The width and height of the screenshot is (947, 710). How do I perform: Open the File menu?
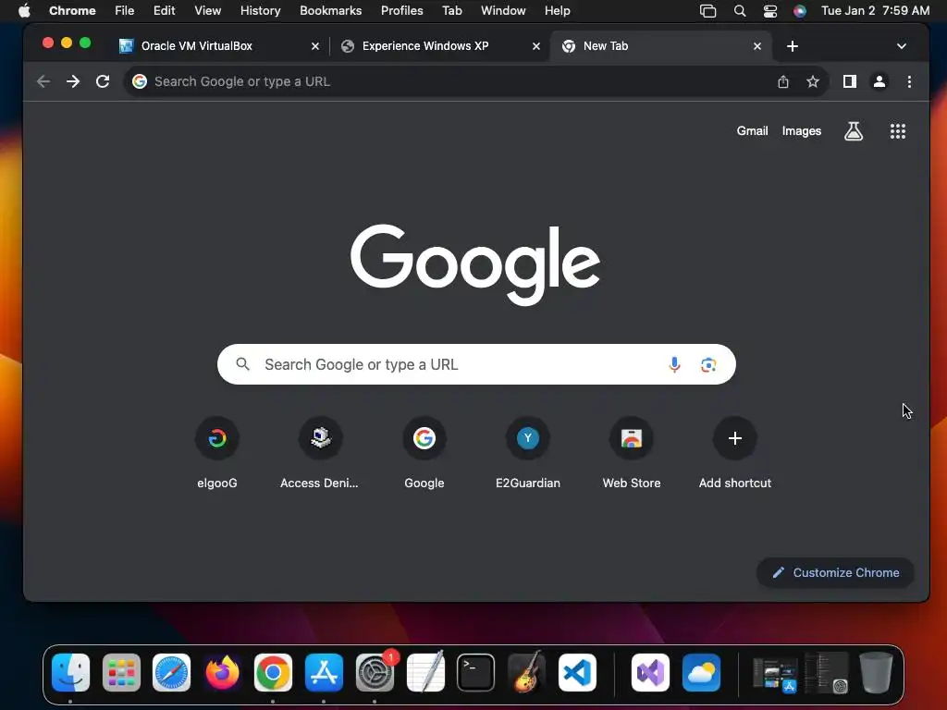click(x=125, y=11)
